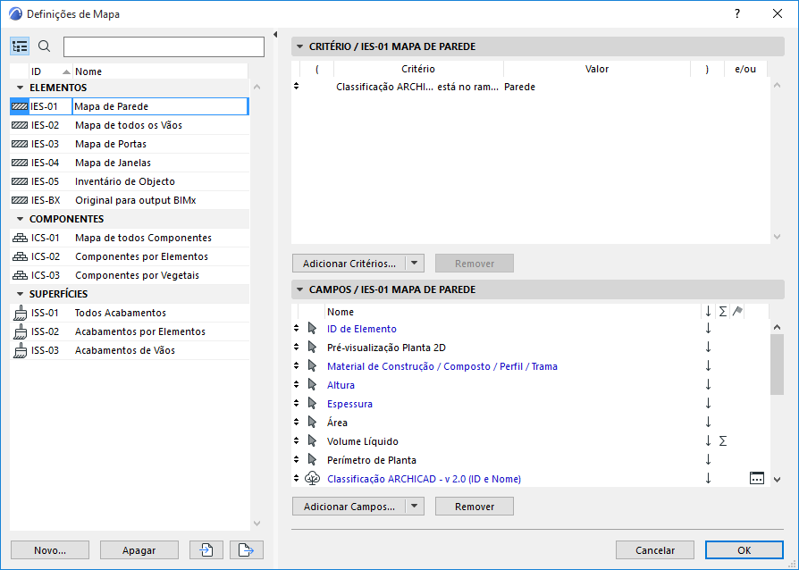Click in the search input field
The image size is (799, 570).
click(x=164, y=46)
